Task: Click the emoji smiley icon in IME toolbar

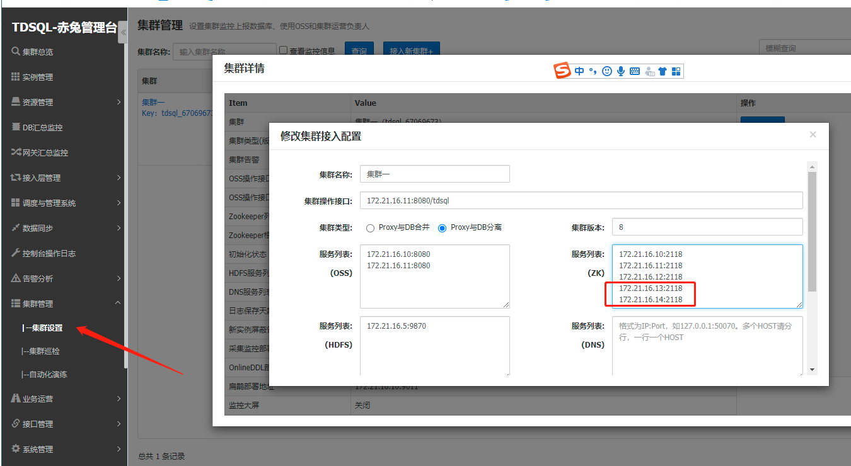Action: click(x=607, y=71)
